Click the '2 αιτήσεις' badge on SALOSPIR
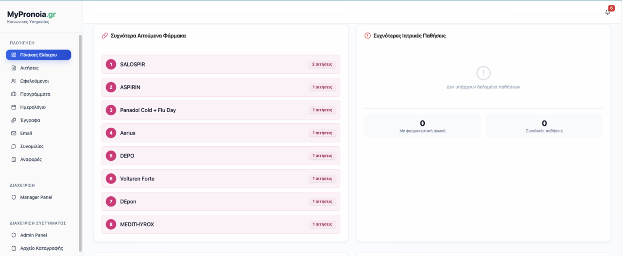This screenshot has height=256, width=622. point(322,64)
